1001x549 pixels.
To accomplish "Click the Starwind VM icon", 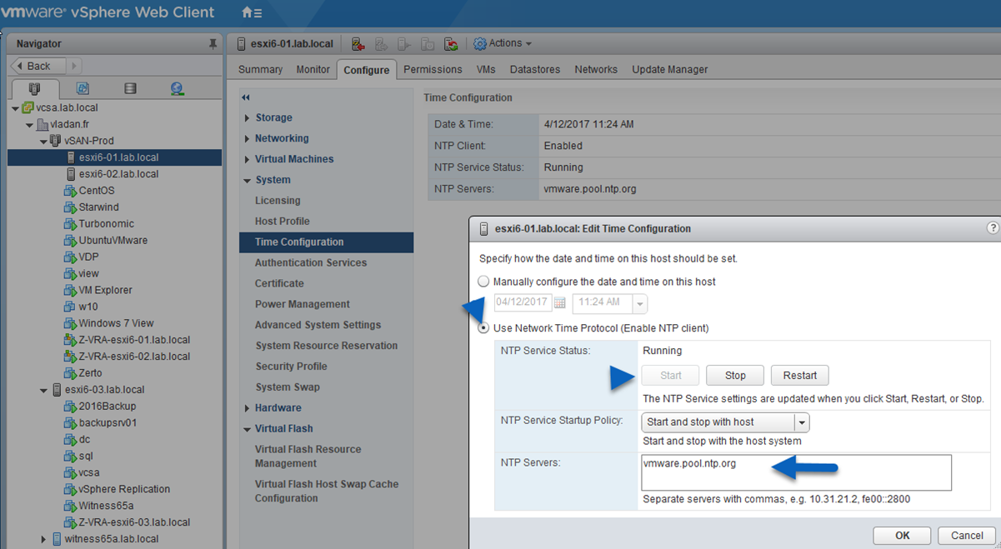I will (x=70, y=207).
